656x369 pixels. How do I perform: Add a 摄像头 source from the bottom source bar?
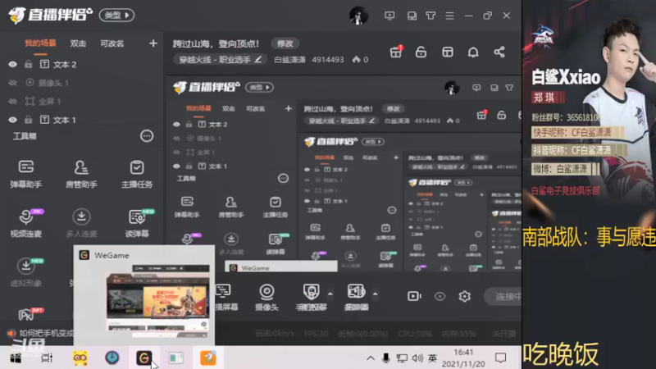266,297
